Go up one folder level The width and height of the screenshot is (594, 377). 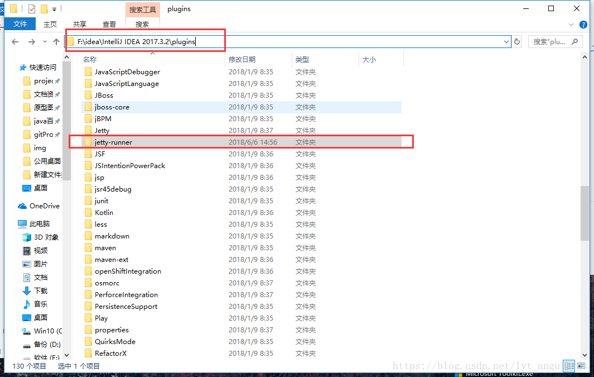tap(56, 42)
